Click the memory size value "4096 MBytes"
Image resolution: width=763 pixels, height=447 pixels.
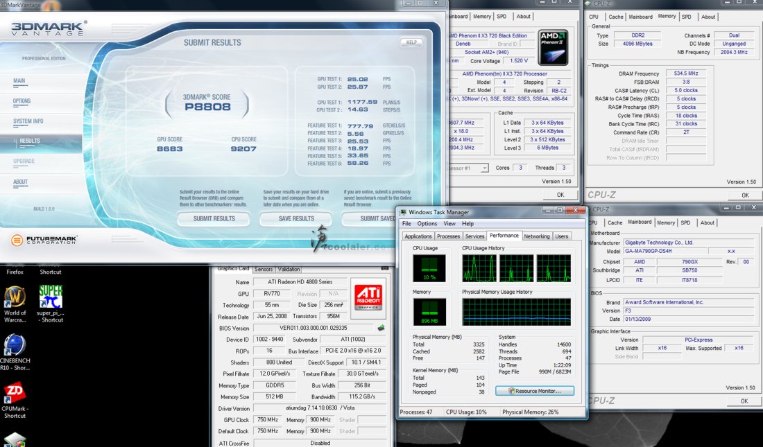coord(637,44)
